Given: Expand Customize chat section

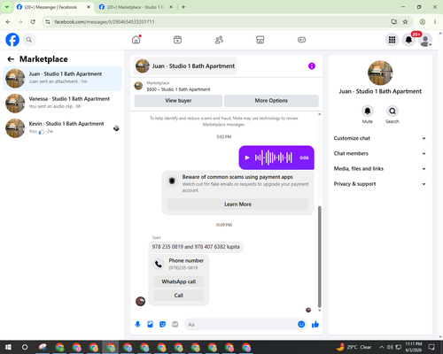Looking at the screenshot, I should pyautogui.click(x=380, y=138).
